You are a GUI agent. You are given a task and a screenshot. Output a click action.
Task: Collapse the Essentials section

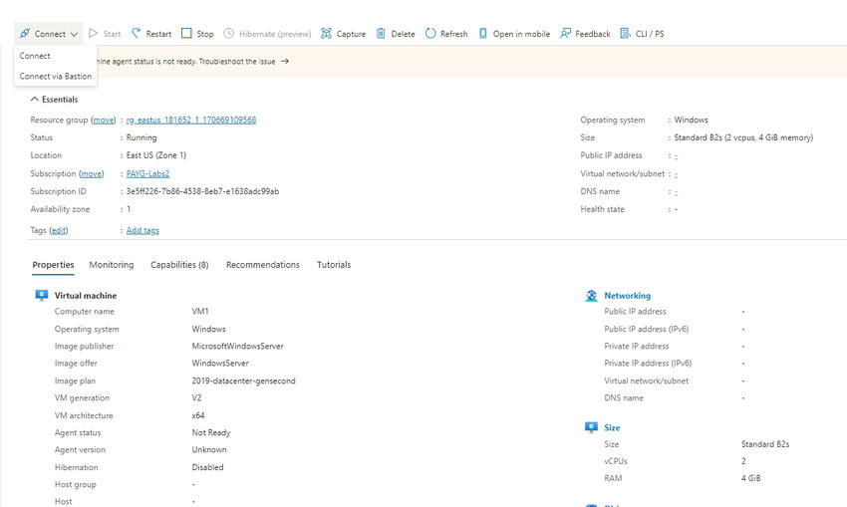click(35, 100)
